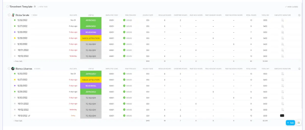This screenshot has height=130, width=305.
Task: Open signature file icon on Bianca's 10/02/2022 row
Action: [x=282, y=109]
